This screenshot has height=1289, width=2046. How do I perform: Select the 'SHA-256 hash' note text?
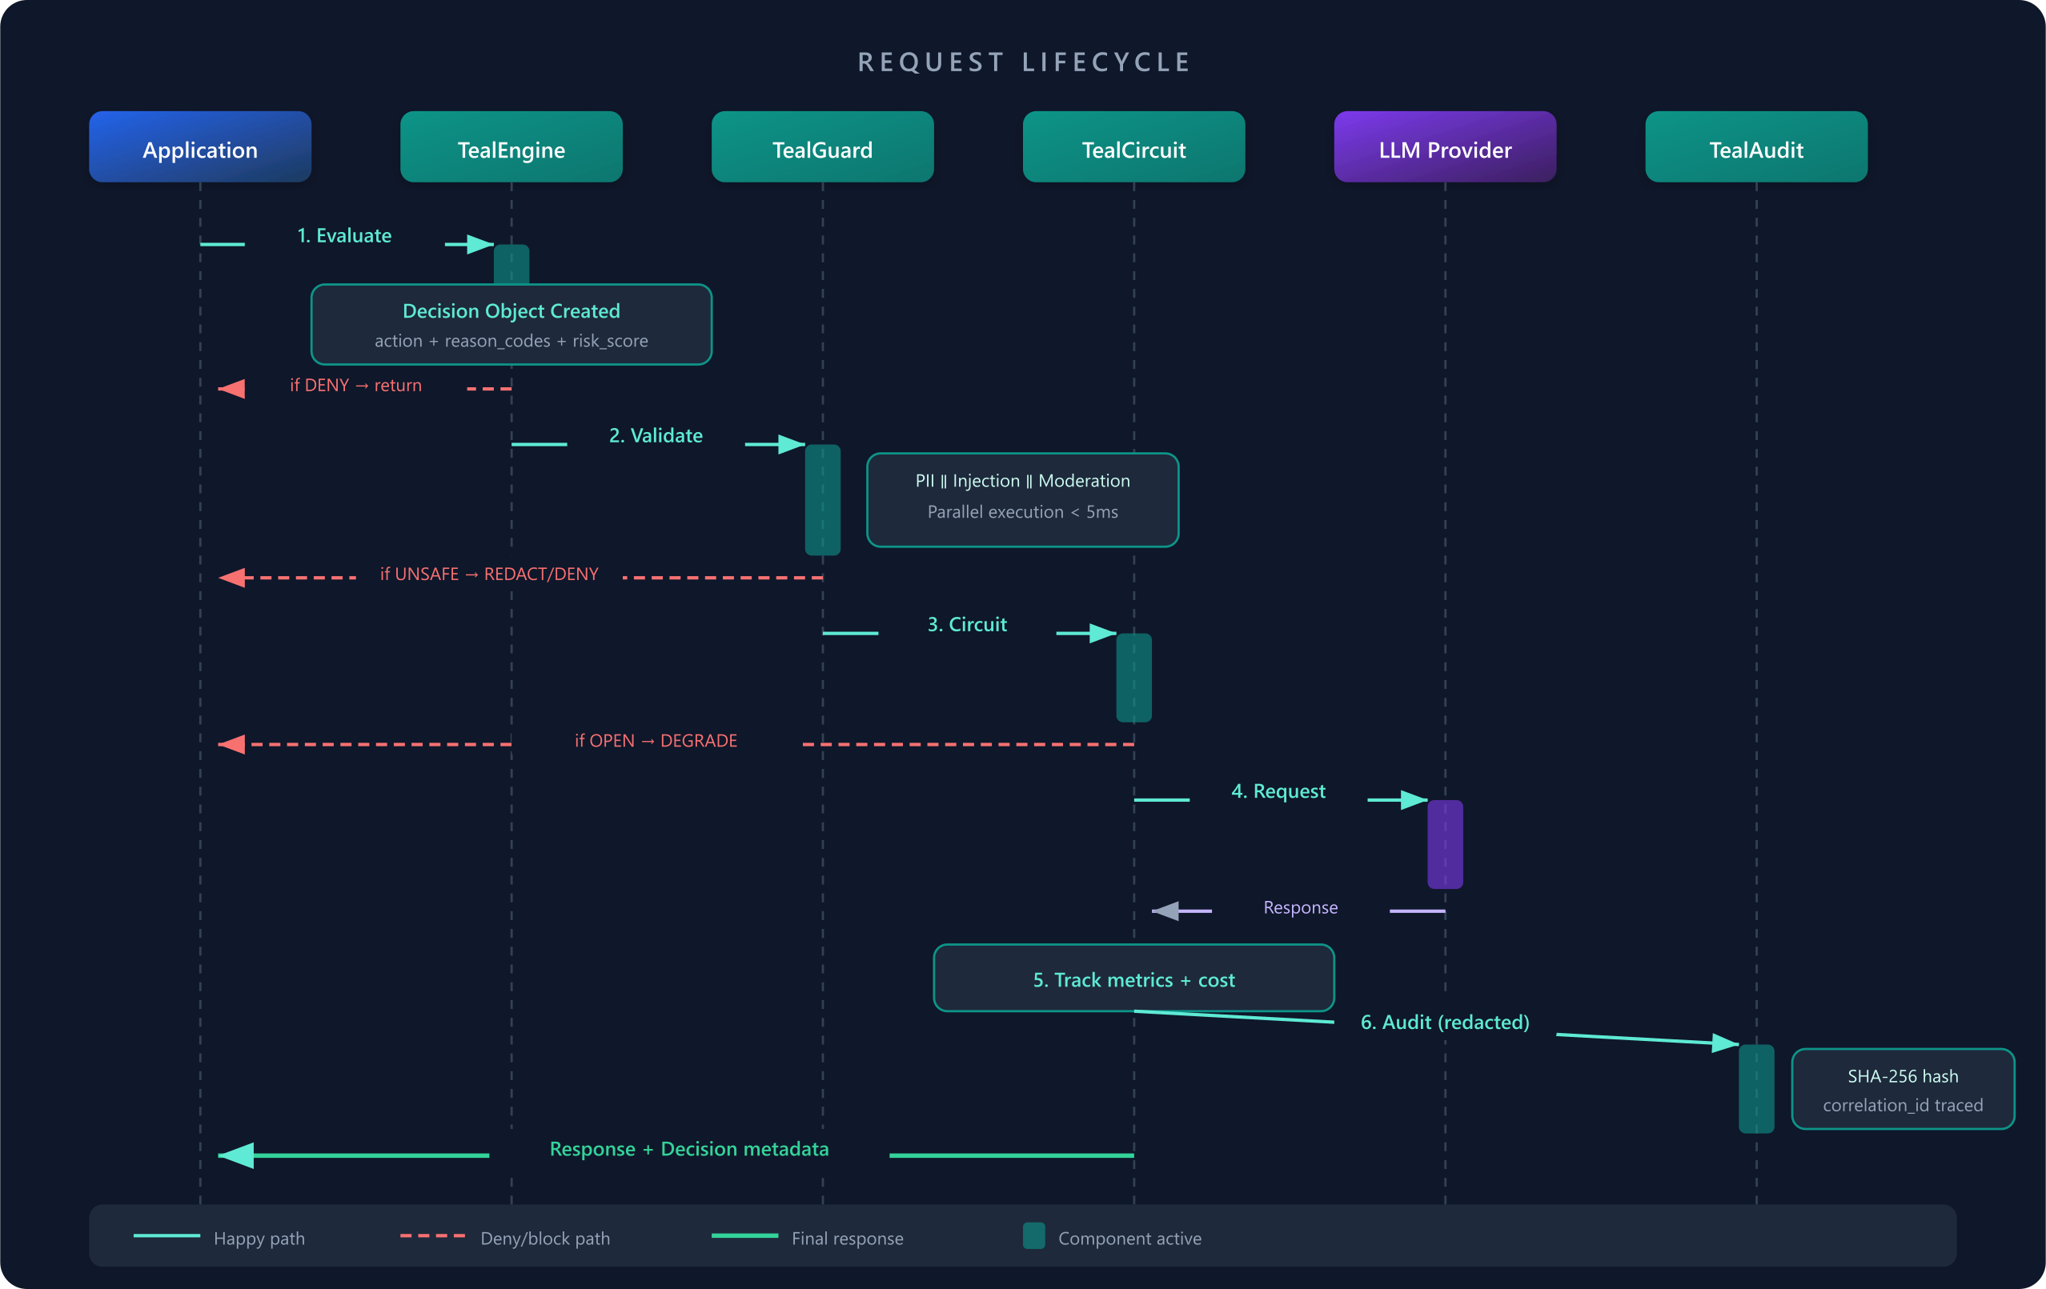pyautogui.click(x=1903, y=1076)
